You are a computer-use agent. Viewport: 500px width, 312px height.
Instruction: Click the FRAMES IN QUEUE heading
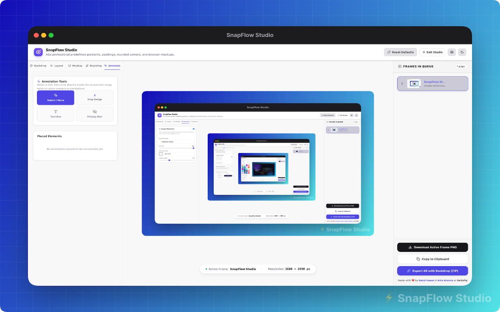(x=418, y=66)
